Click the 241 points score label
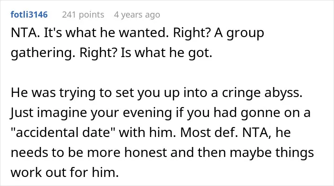 tap(83, 15)
